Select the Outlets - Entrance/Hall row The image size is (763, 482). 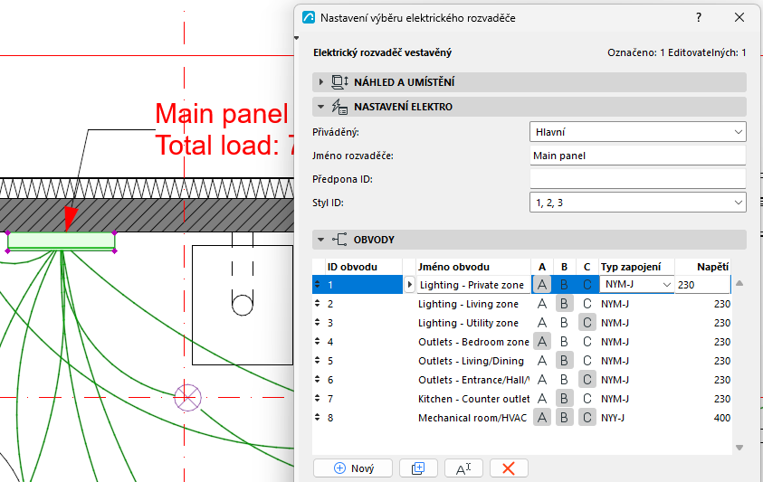[x=521, y=380]
